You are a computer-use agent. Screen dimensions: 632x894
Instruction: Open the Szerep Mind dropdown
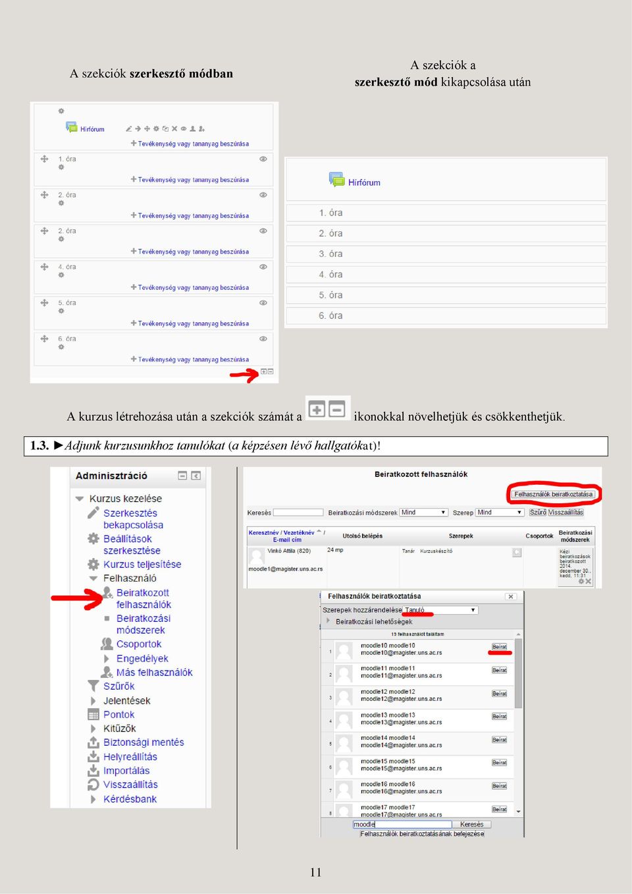point(500,513)
